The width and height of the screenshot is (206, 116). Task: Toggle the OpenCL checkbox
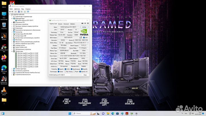pos(58,69)
